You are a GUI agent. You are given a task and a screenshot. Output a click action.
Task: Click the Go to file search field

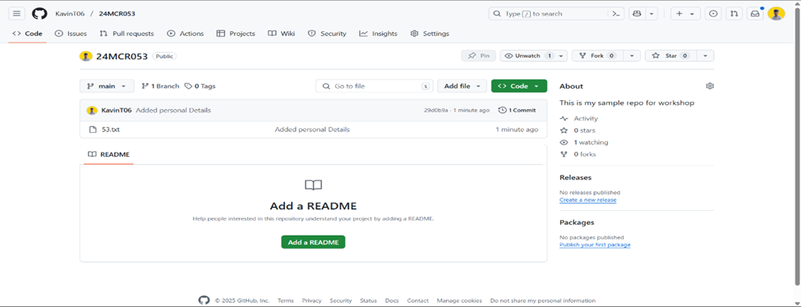[375, 86]
